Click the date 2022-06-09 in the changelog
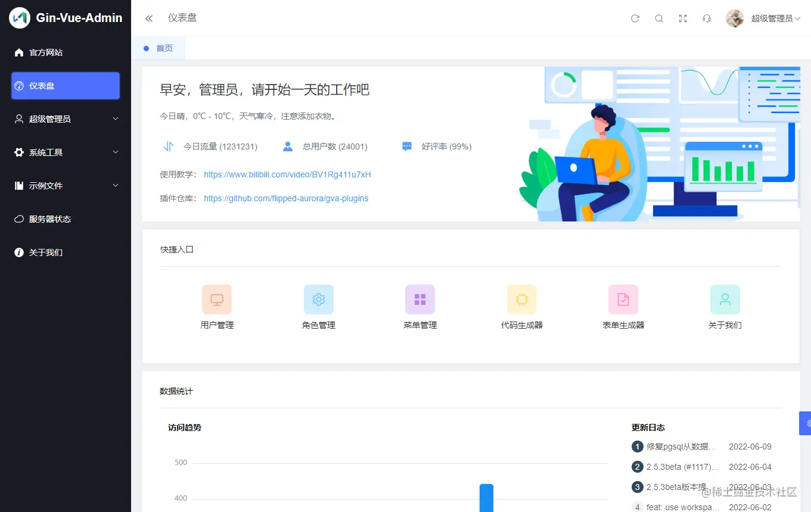The width and height of the screenshot is (811, 512). (x=750, y=447)
